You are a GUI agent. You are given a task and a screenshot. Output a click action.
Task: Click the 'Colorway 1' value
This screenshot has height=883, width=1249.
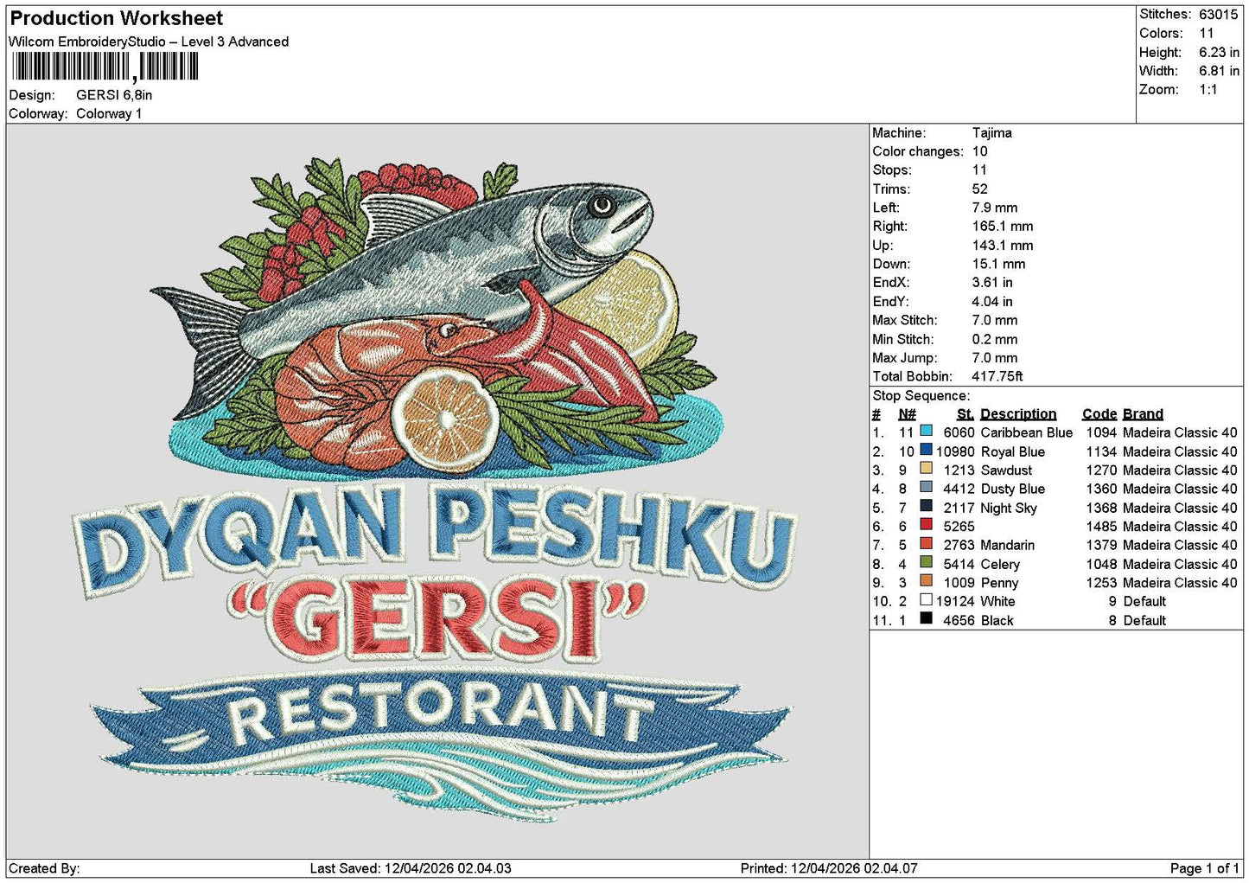[109, 113]
